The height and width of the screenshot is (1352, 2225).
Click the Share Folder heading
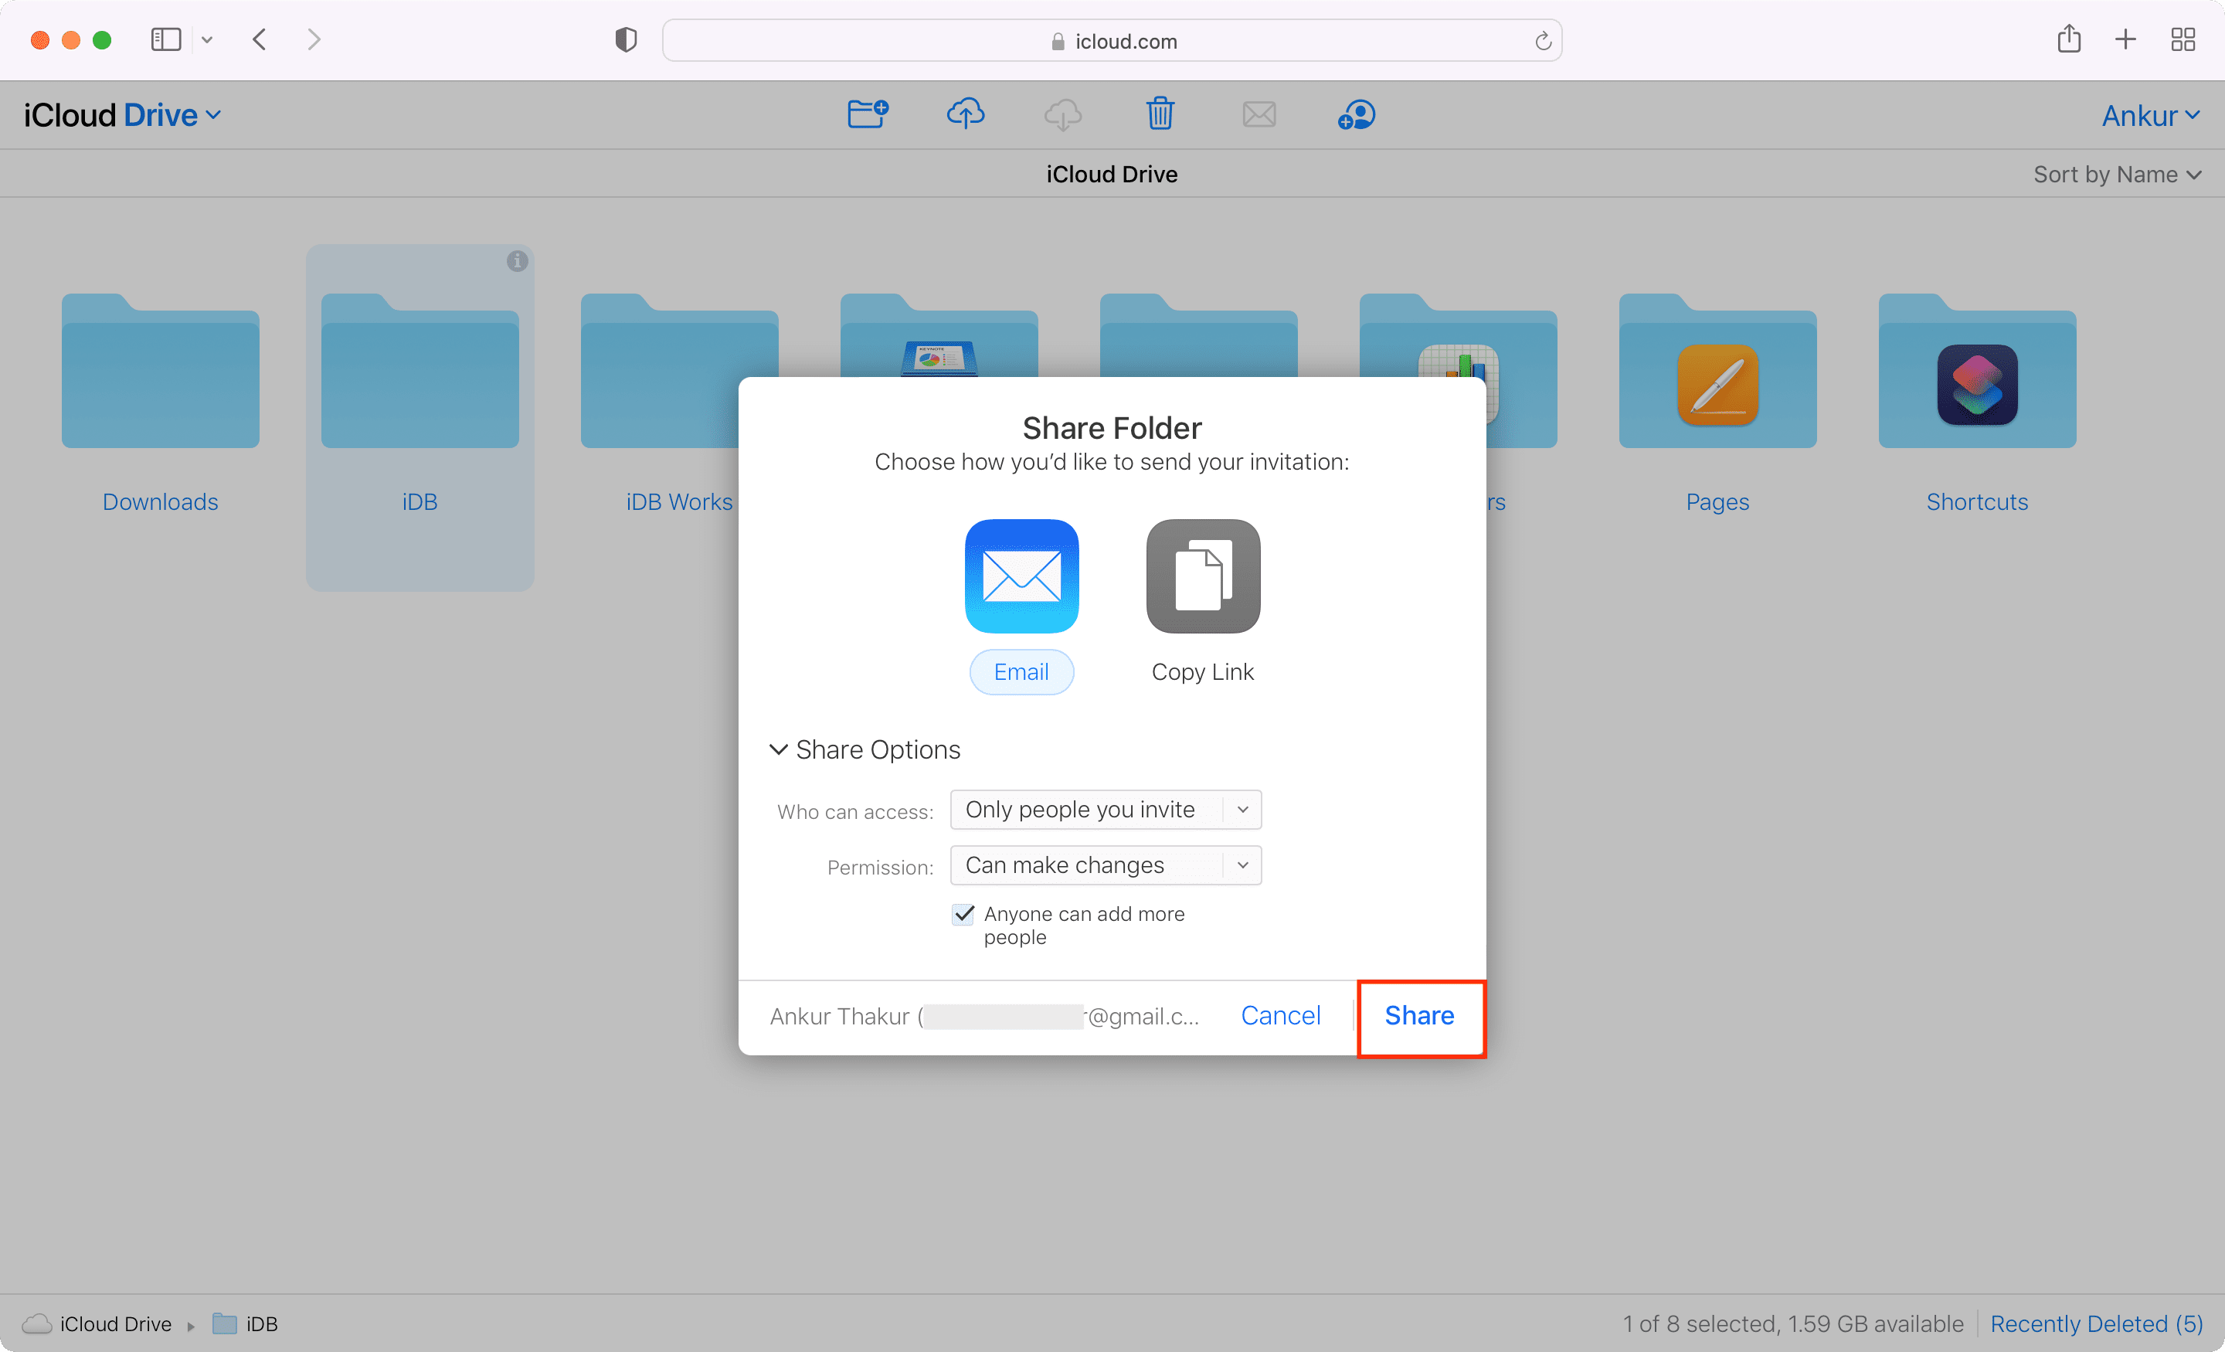[x=1112, y=427]
